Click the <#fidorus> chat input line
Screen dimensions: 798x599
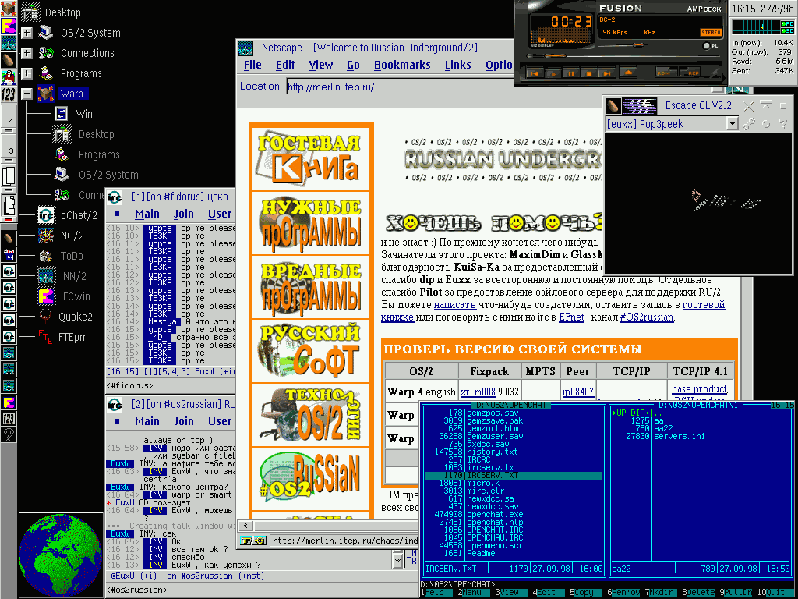click(x=171, y=385)
